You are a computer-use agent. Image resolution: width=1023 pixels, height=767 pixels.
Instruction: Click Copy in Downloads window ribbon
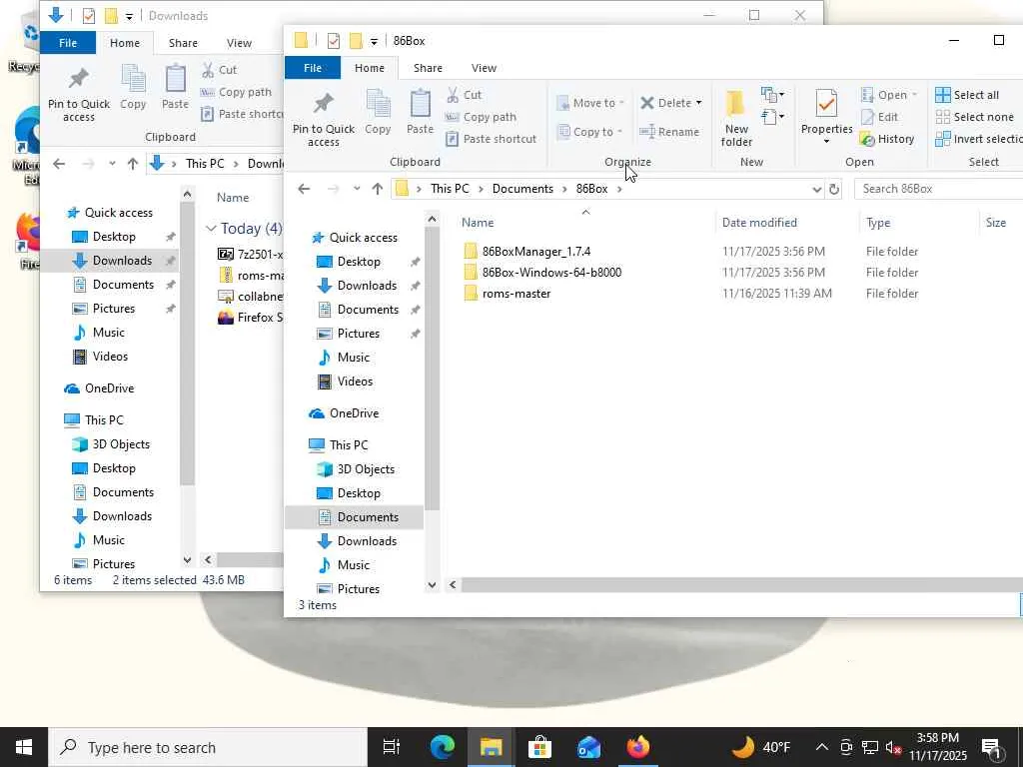pos(133,88)
